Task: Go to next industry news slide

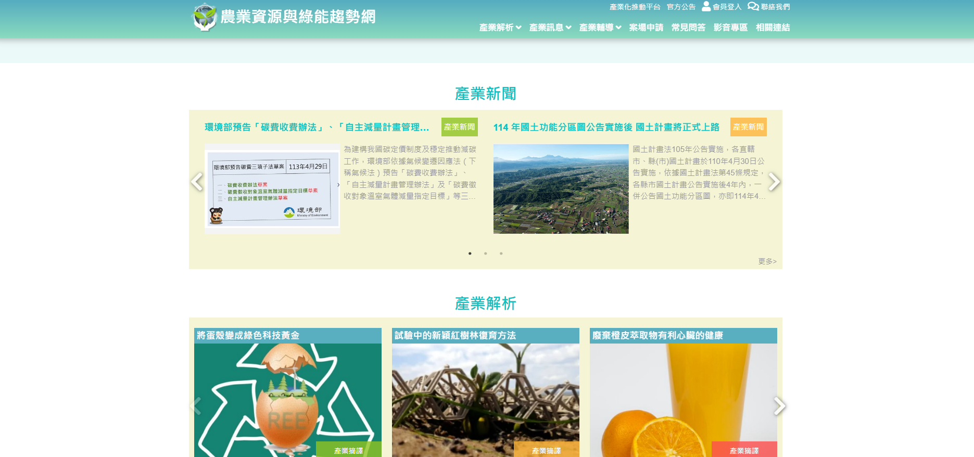Action: coord(774,182)
